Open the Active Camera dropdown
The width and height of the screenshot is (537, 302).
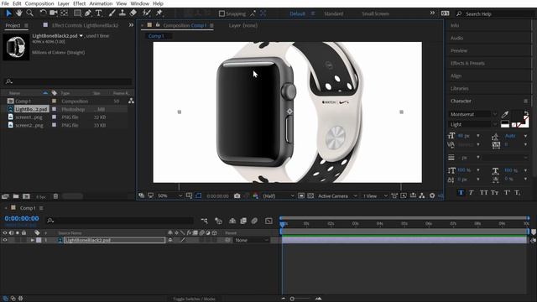(x=337, y=195)
